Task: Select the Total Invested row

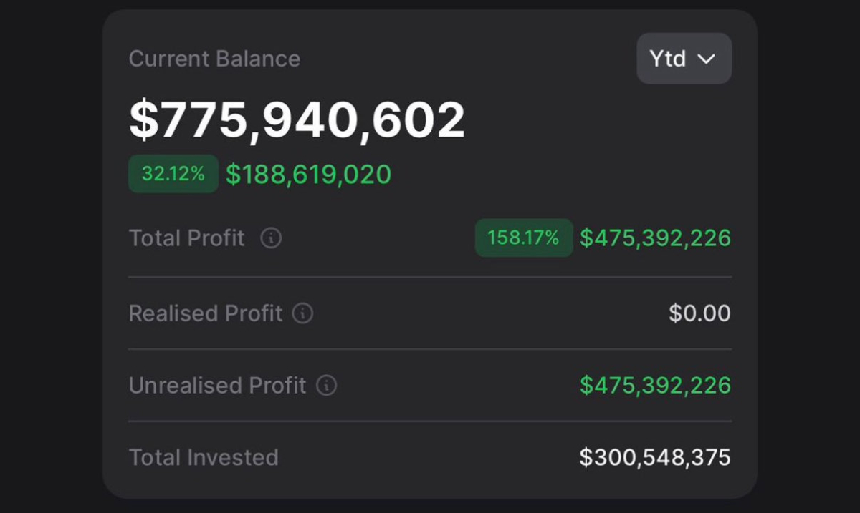Action: pos(430,457)
